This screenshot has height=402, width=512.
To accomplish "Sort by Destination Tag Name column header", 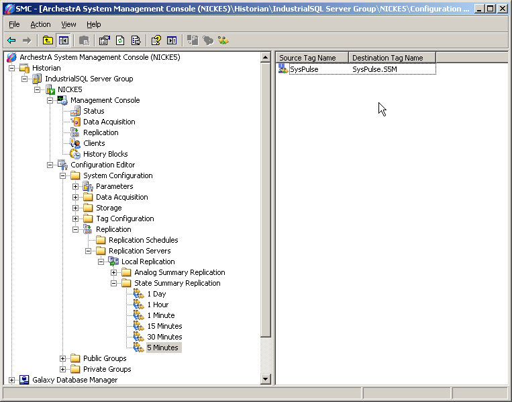I will (x=392, y=58).
